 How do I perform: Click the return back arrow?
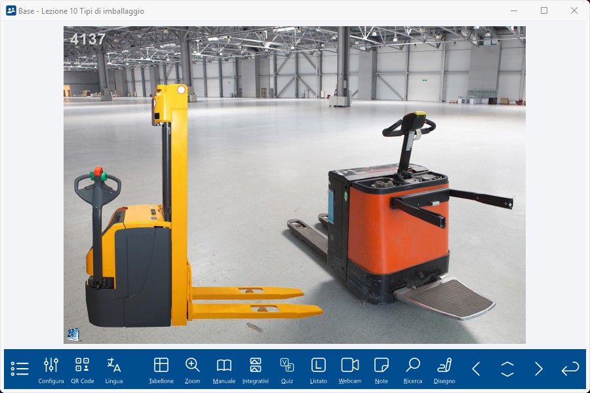coord(570,369)
